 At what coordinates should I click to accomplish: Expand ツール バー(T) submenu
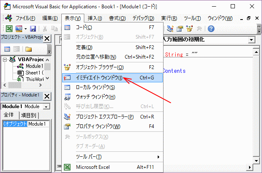point(112,157)
